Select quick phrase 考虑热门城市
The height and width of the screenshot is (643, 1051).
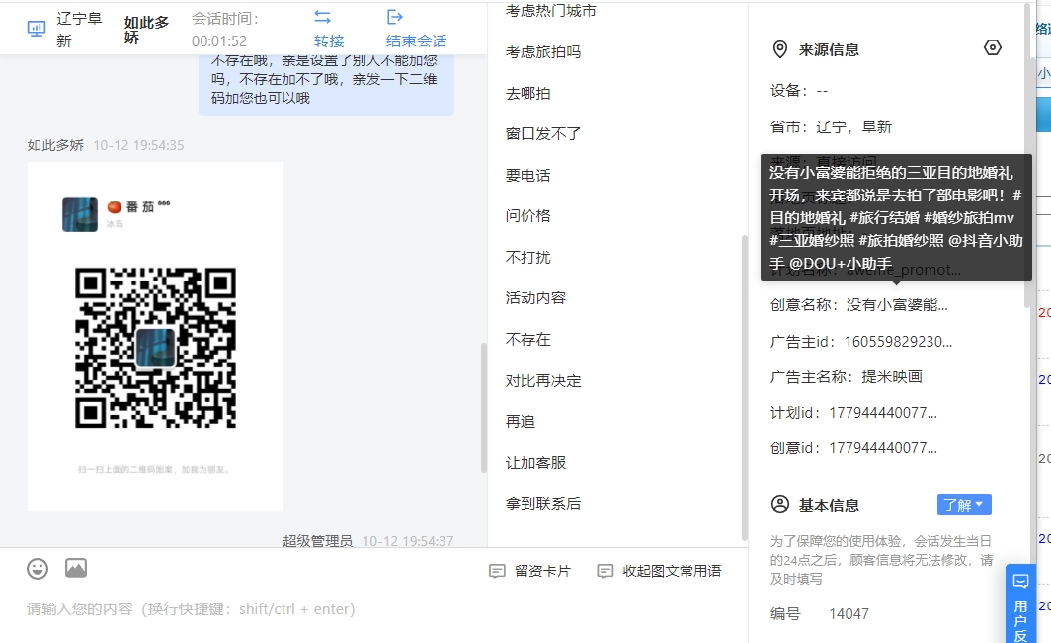point(550,11)
